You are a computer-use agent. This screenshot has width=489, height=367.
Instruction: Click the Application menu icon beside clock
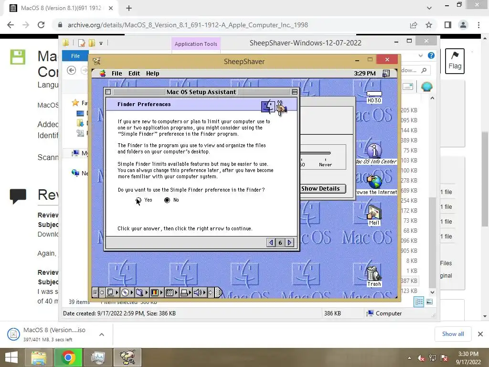click(386, 73)
